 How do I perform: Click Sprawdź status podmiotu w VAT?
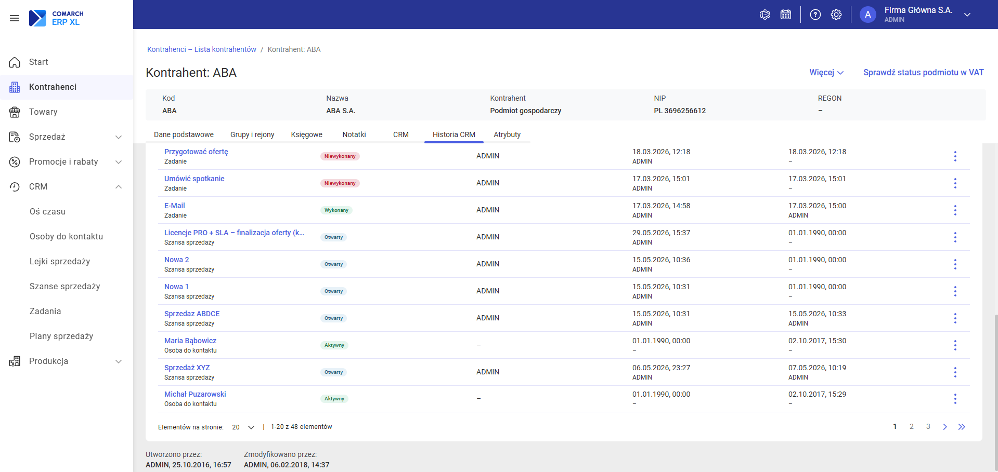[x=924, y=72]
